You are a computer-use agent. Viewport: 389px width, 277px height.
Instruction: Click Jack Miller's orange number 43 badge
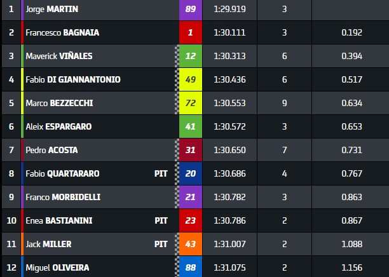(191, 244)
